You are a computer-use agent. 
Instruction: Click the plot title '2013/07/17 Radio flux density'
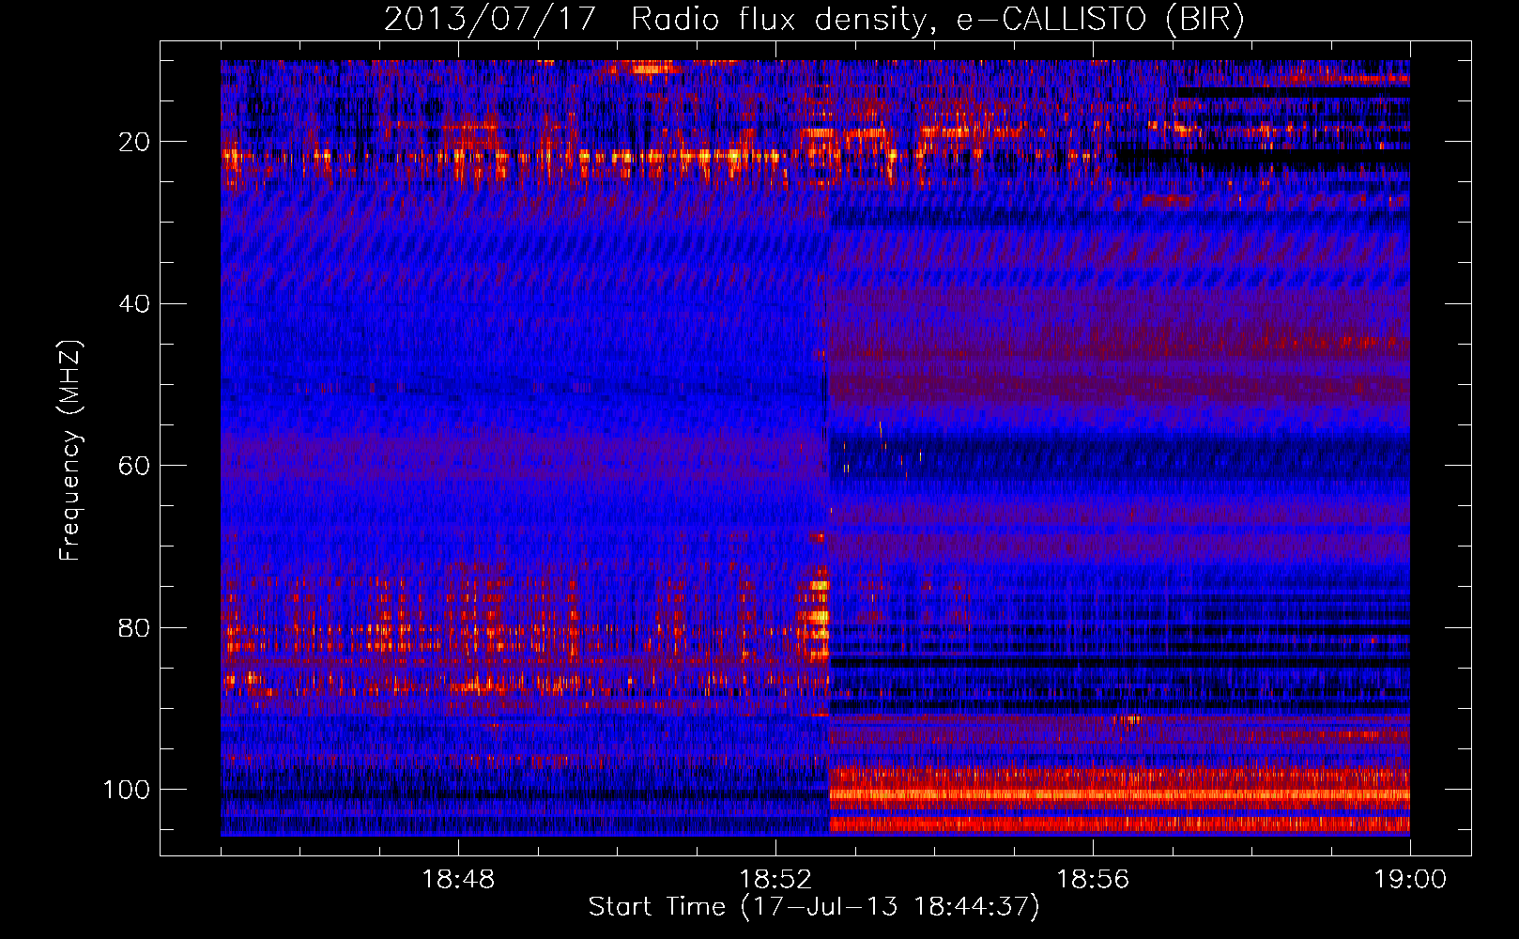(x=814, y=19)
